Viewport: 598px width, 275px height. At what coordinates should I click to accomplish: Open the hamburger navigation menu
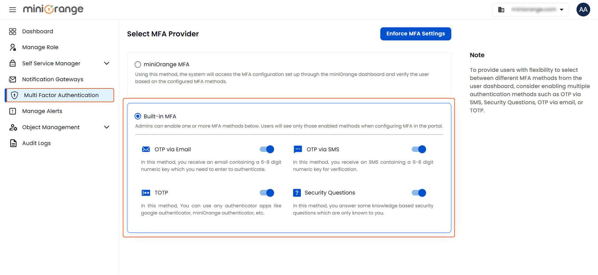12,10
